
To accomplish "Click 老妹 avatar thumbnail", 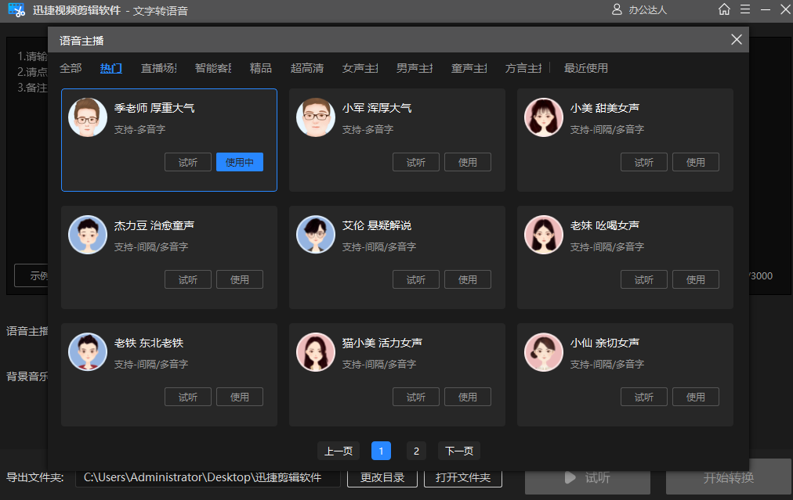I will pyautogui.click(x=544, y=235).
